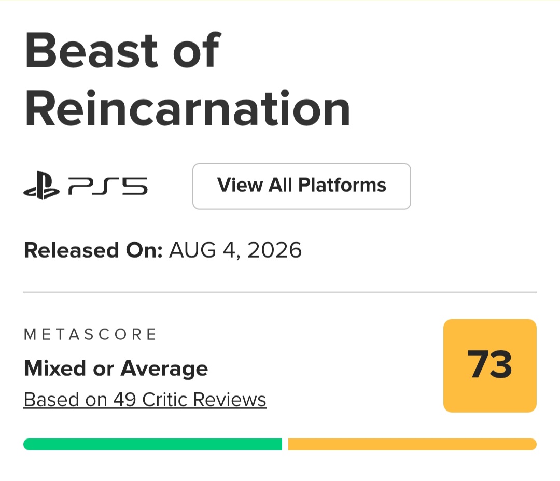This screenshot has width=560, height=481.
Task: Click the METASCORE section label
Action: [90, 335]
